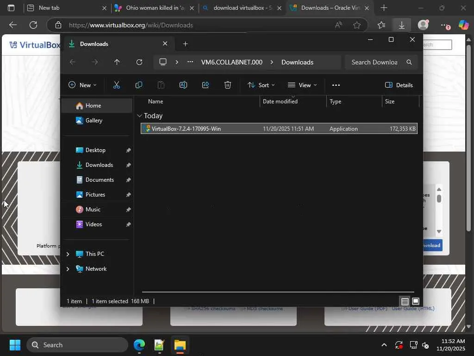
Task: Click the Edge address bar URL
Action: [x=131, y=25]
